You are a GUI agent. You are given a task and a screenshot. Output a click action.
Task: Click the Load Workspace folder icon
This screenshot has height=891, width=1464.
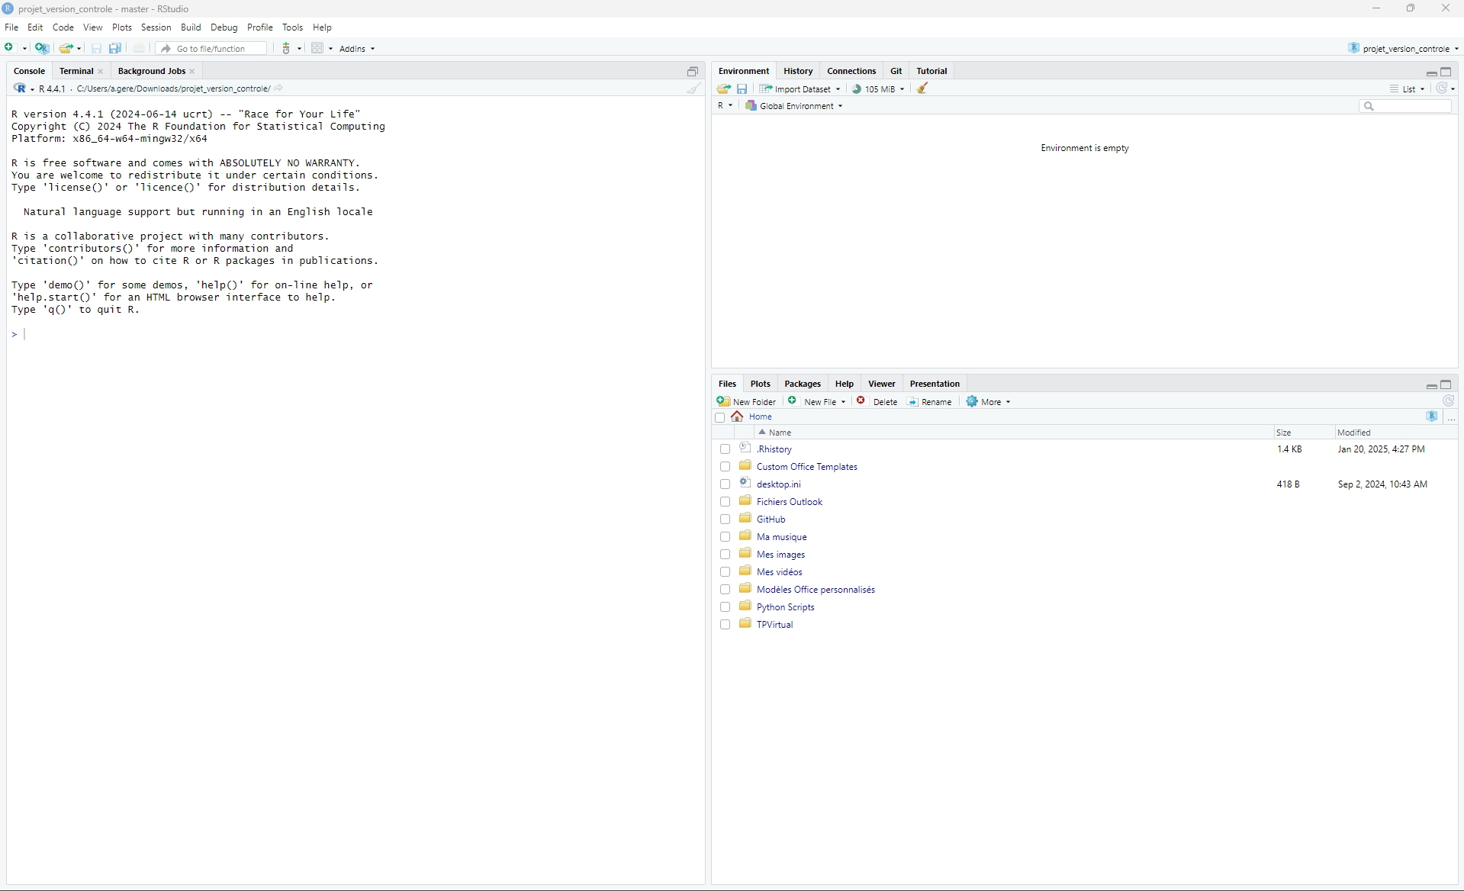pyautogui.click(x=723, y=88)
